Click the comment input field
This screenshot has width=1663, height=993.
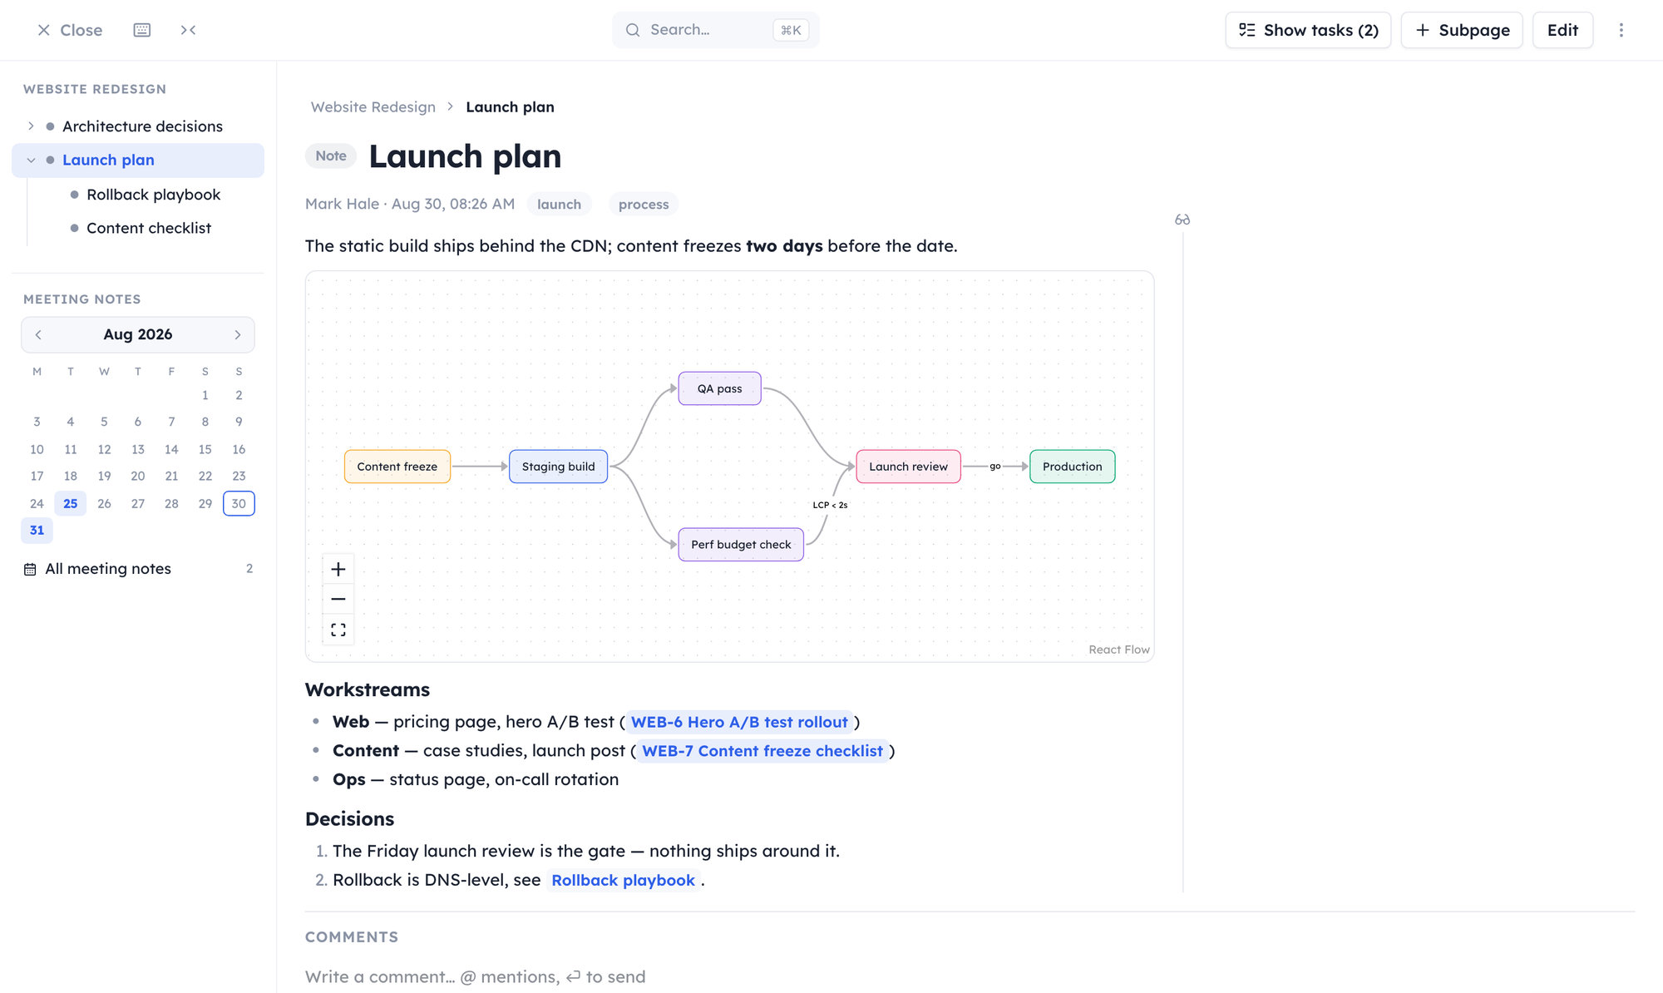(x=970, y=976)
